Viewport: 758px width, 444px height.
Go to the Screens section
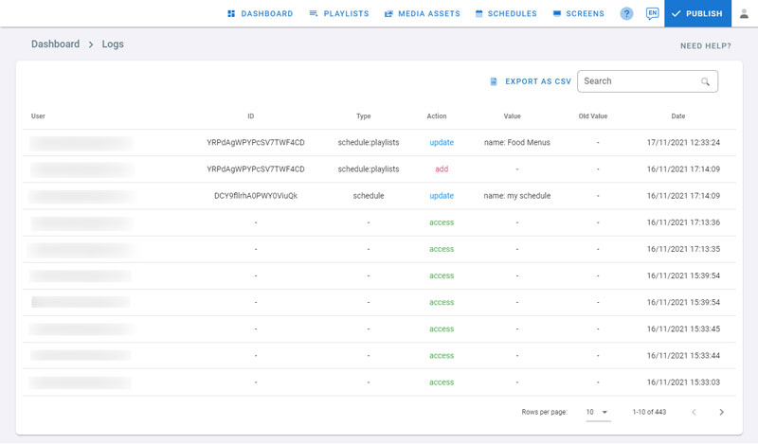(x=578, y=13)
